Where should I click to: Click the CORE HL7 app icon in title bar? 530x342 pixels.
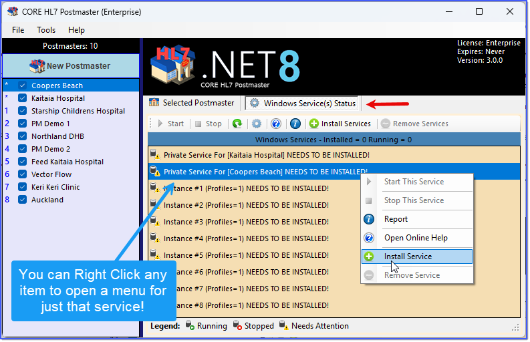coord(13,11)
